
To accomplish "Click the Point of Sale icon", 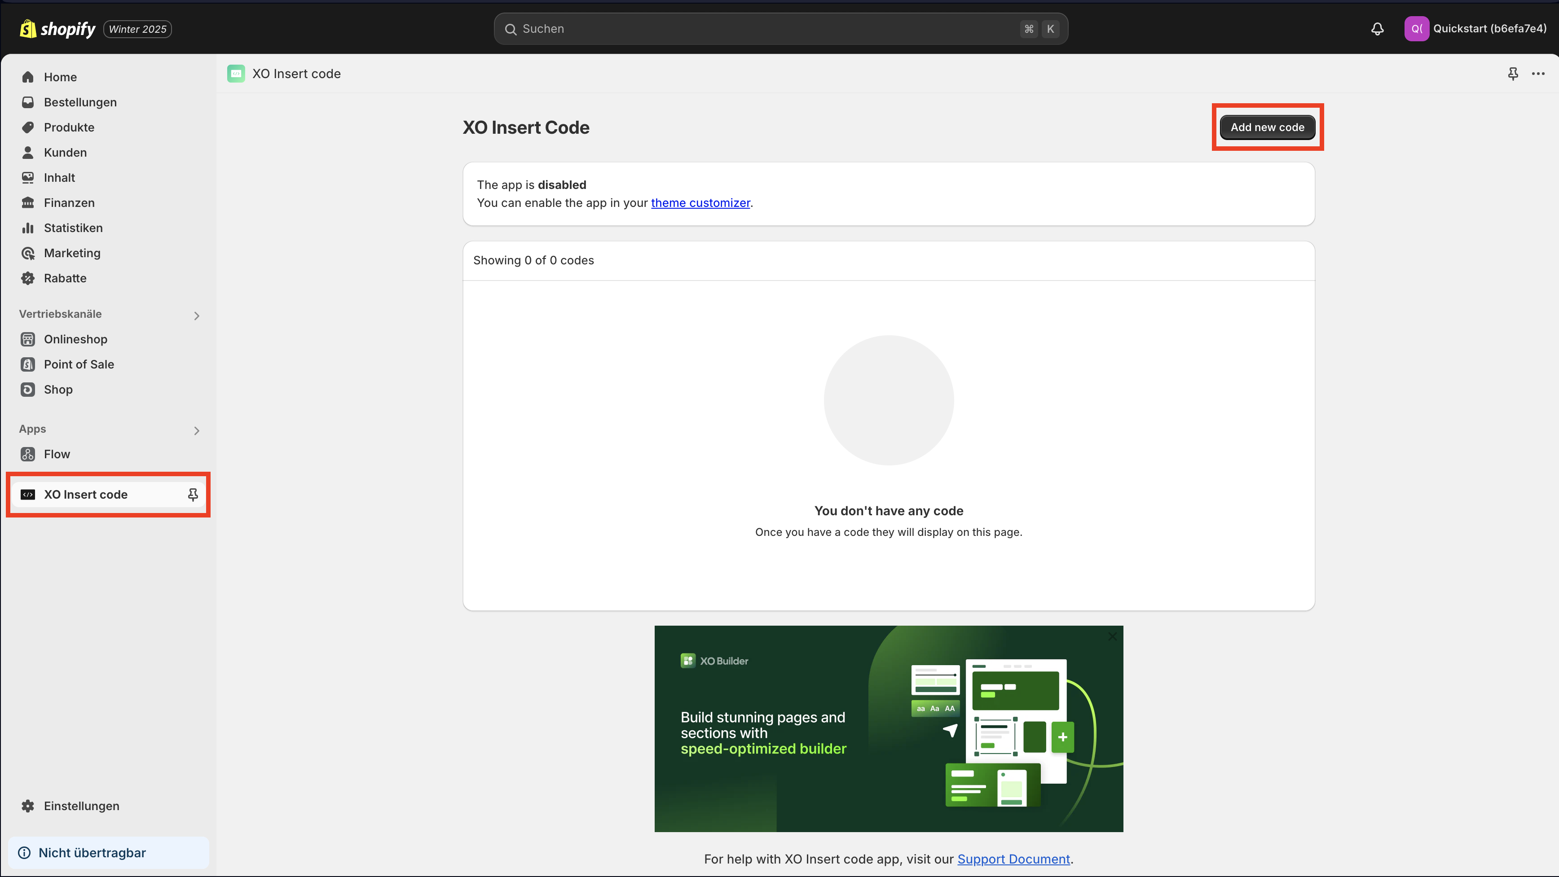I will (x=28, y=364).
